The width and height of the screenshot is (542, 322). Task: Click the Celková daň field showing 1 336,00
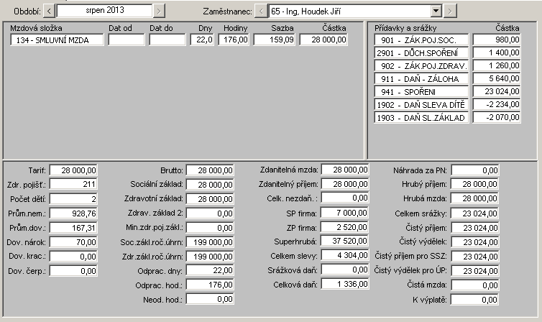[x=345, y=284]
